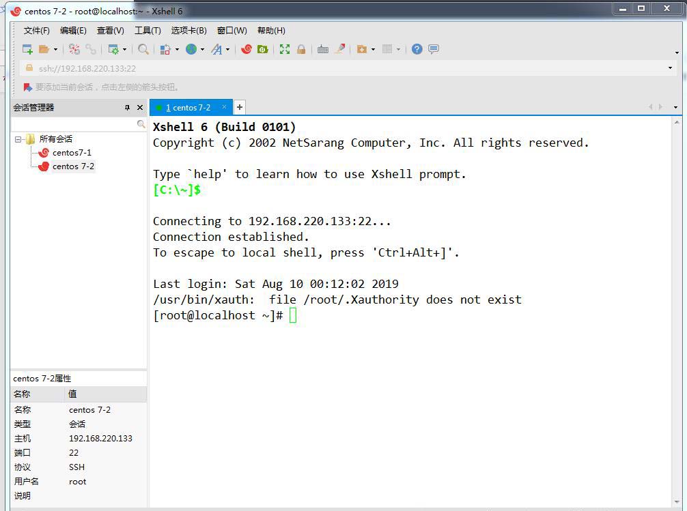This screenshot has width=687, height=511.
Task: Pin the 会话管理器 panel
Action: tap(127, 107)
